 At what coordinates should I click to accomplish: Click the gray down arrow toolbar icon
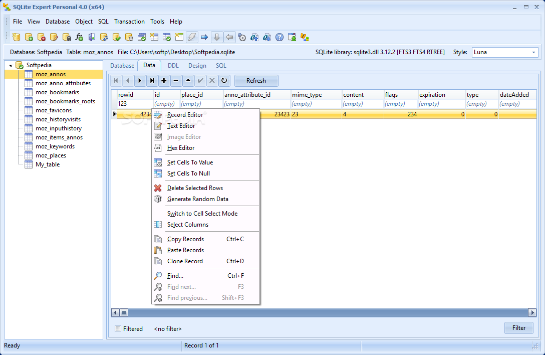coord(216,37)
